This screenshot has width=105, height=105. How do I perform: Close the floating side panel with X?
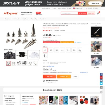pos(101,92)
